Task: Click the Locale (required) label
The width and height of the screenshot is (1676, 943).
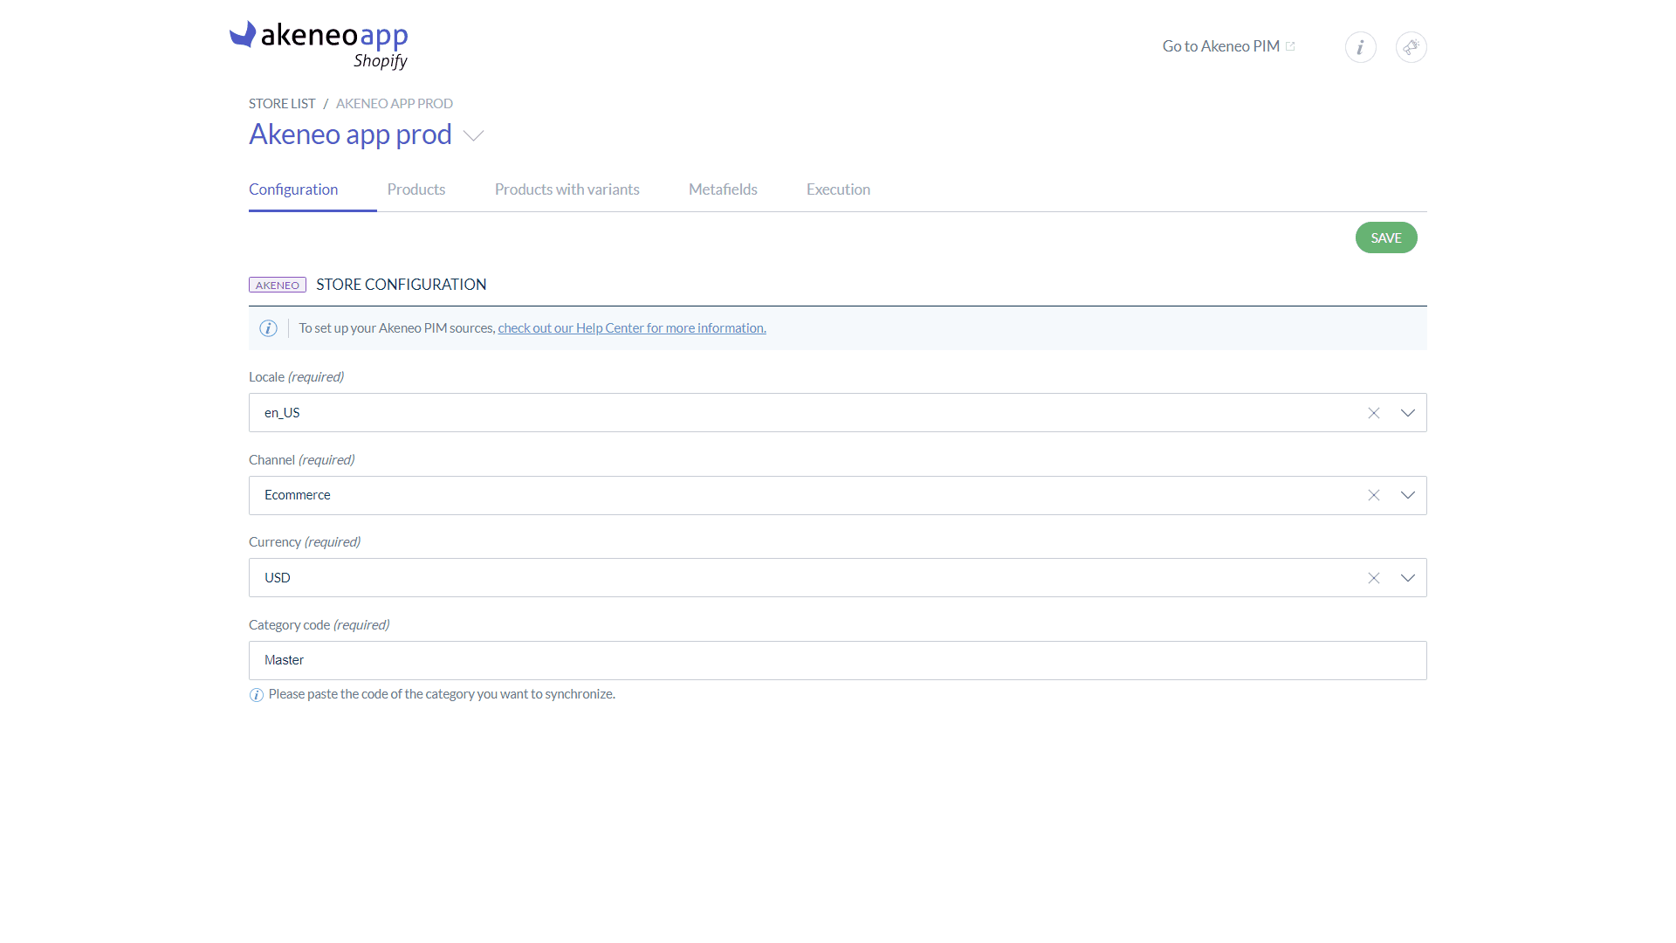Action: coord(296,377)
